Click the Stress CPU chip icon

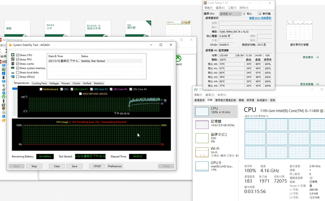click(x=13, y=55)
